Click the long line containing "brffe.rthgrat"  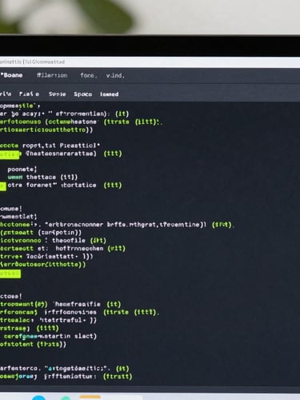[x=117, y=225]
